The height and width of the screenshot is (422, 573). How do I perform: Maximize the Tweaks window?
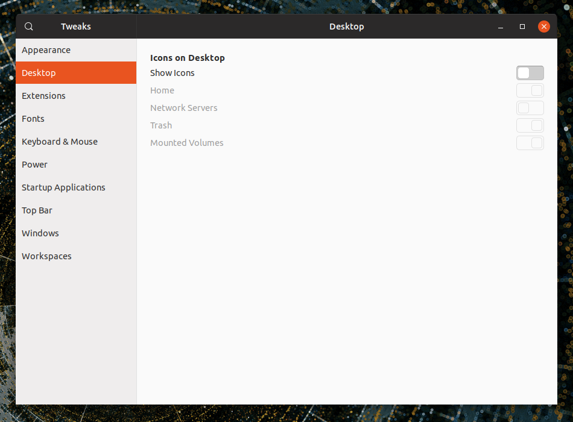(522, 27)
